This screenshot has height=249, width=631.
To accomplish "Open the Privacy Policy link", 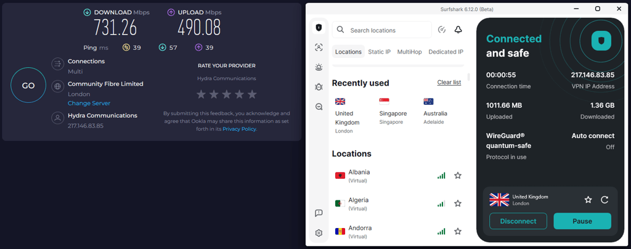I will coord(239,129).
